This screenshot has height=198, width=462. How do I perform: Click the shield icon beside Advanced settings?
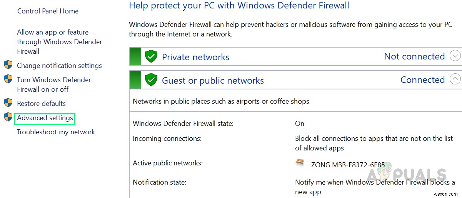8,117
